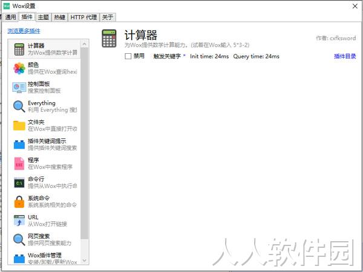Click the scroll down arrow of plugin list
363x272 pixels.
pyautogui.click(x=84, y=261)
